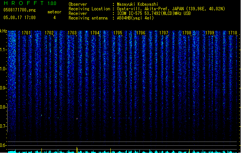The width and height of the screenshot is (241, 153).
Task: Click the date stamp 05.08.17 17:00
Action: [x=20, y=18]
